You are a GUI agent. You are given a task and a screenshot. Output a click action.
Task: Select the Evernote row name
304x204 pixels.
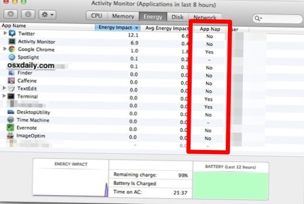pyautogui.click(x=27, y=128)
